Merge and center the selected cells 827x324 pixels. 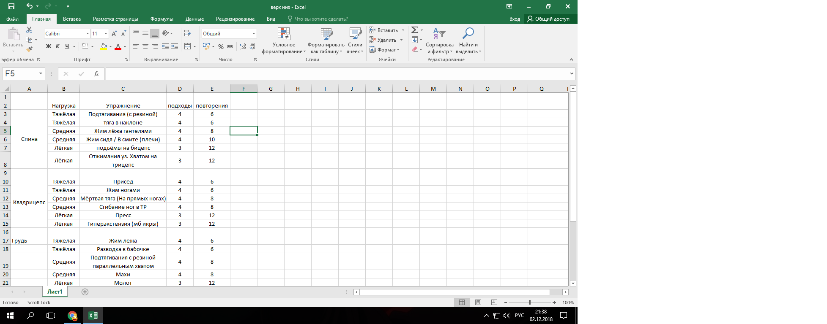tap(188, 46)
